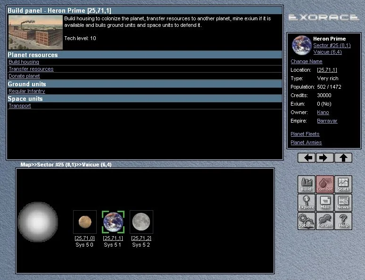
Task: Click the Build housing link
Action: 24,62
